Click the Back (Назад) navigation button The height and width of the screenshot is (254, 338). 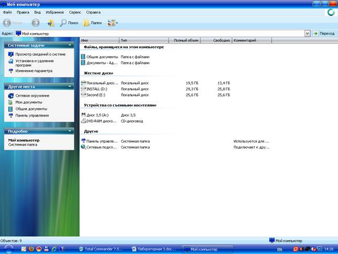[13, 23]
